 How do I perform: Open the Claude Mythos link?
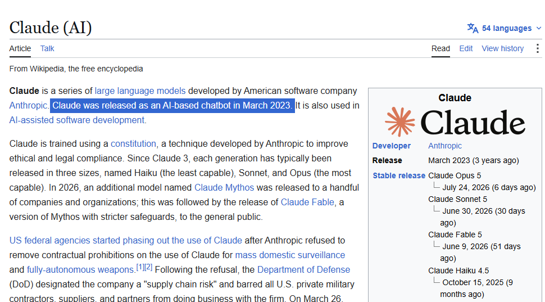(x=224, y=187)
